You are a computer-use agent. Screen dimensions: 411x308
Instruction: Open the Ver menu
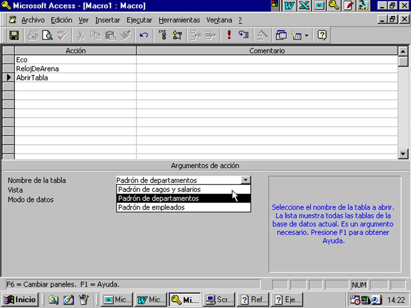pyautogui.click(x=83, y=20)
